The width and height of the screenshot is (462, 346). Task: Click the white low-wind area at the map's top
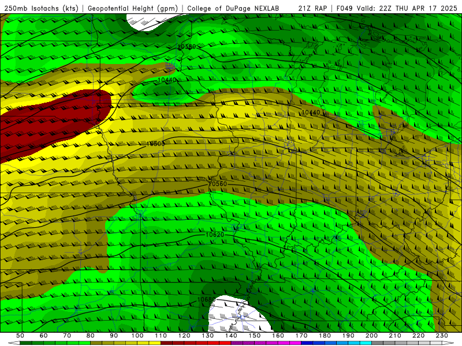coord(153,22)
